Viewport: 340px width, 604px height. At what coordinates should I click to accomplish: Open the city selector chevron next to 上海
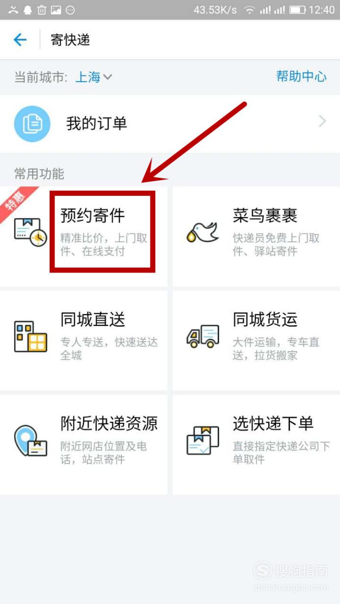coord(108,77)
